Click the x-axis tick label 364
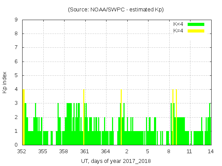222x166 pixels. coord(105,151)
